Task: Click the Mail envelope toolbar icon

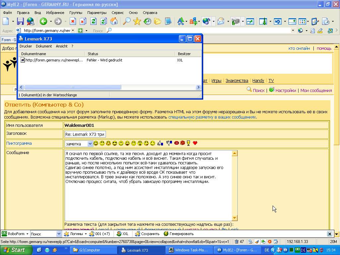Action: point(221,21)
